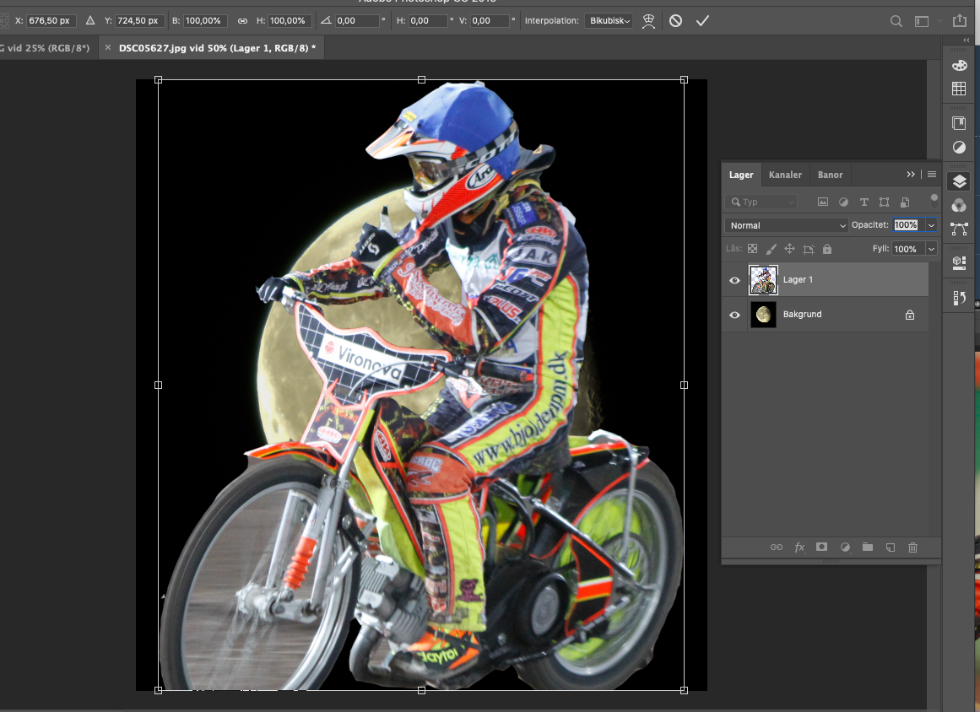The height and width of the screenshot is (712, 980).
Task: Open the workspace layout icon
Action: (x=922, y=21)
